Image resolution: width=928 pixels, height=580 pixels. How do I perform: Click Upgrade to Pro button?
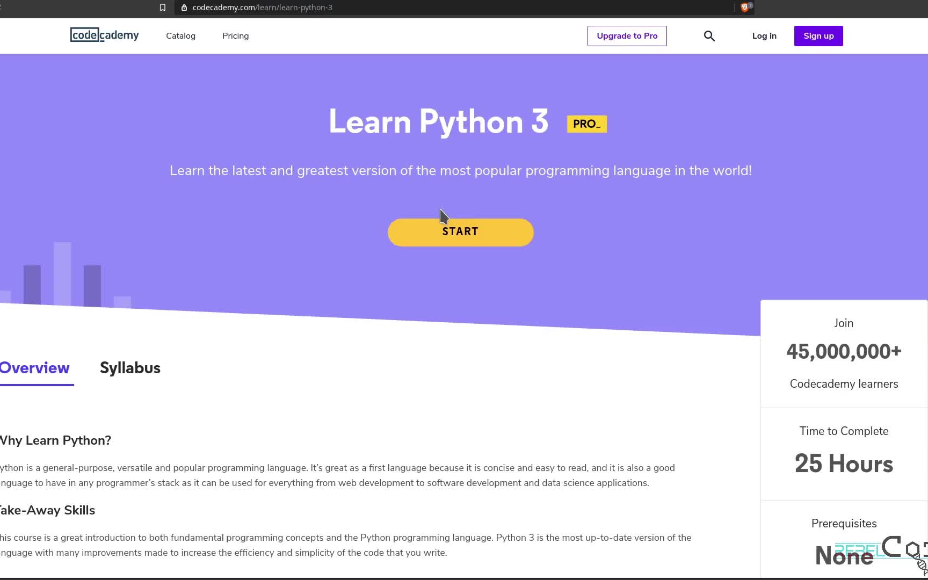click(x=627, y=36)
